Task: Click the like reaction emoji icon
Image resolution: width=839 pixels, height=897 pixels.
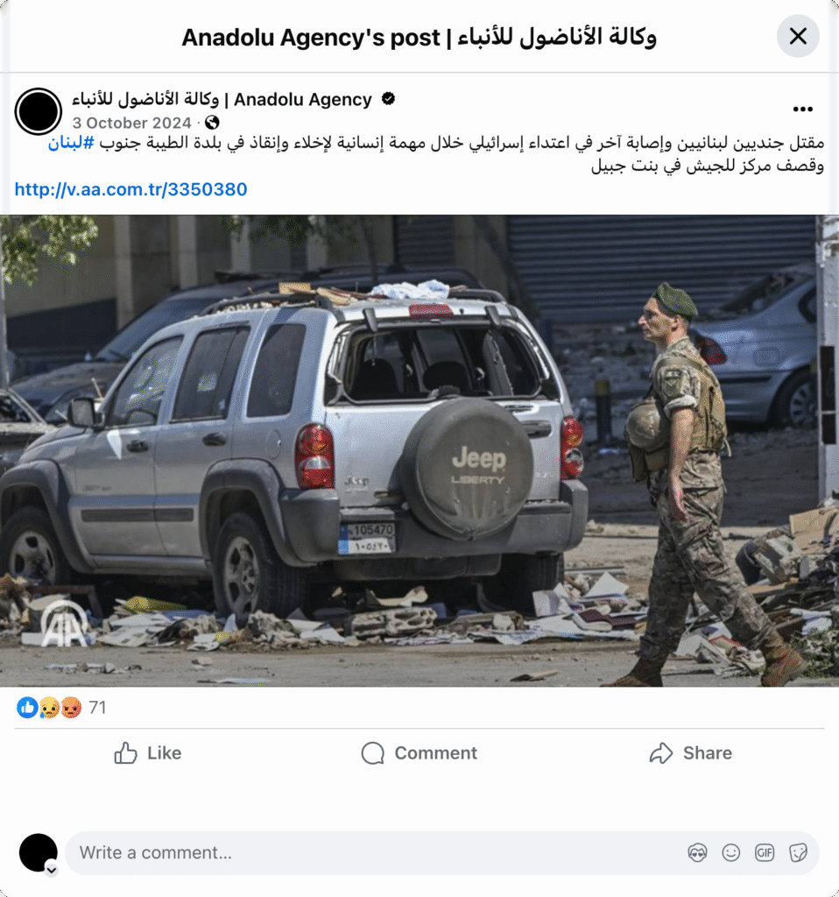Action: click(27, 708)
